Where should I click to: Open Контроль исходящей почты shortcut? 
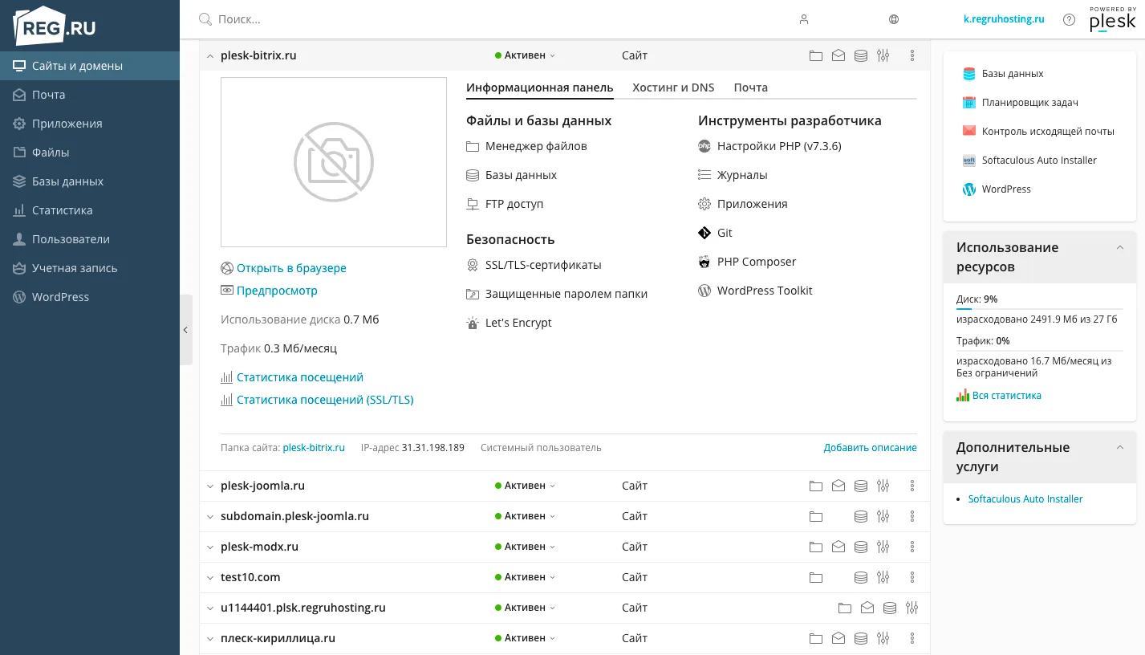click(1038, 132)
